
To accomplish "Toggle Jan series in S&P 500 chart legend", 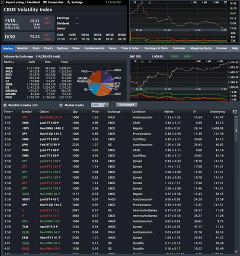I will click(x=209, y=61).
